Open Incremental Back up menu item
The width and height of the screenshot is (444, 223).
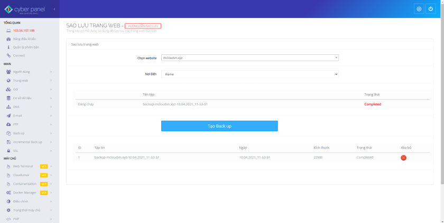coord(27,142)
